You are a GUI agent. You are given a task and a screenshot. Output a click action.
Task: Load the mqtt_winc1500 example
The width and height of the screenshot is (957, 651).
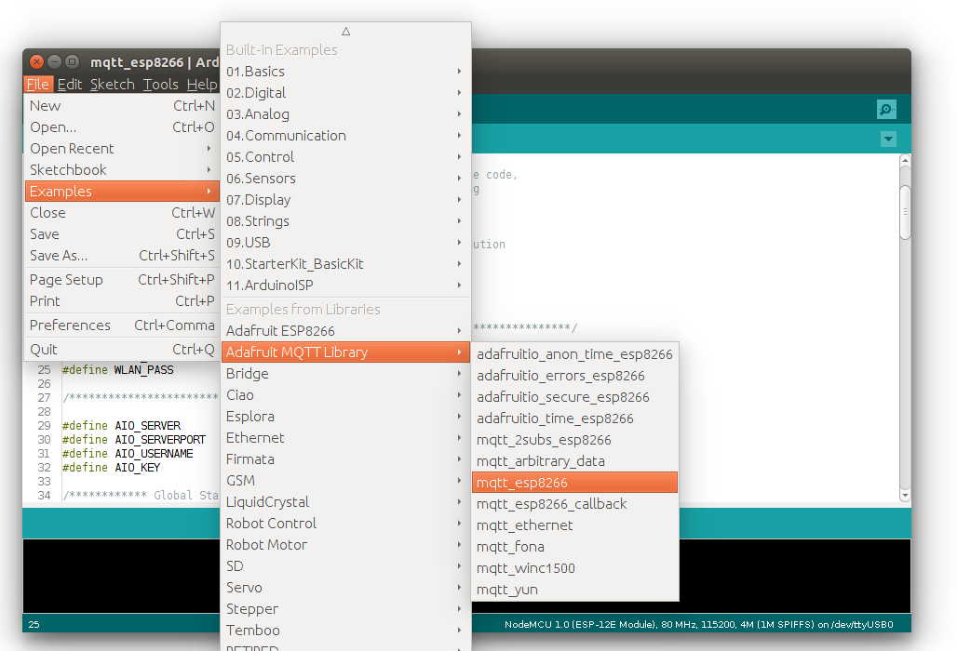tap(575, 567)
